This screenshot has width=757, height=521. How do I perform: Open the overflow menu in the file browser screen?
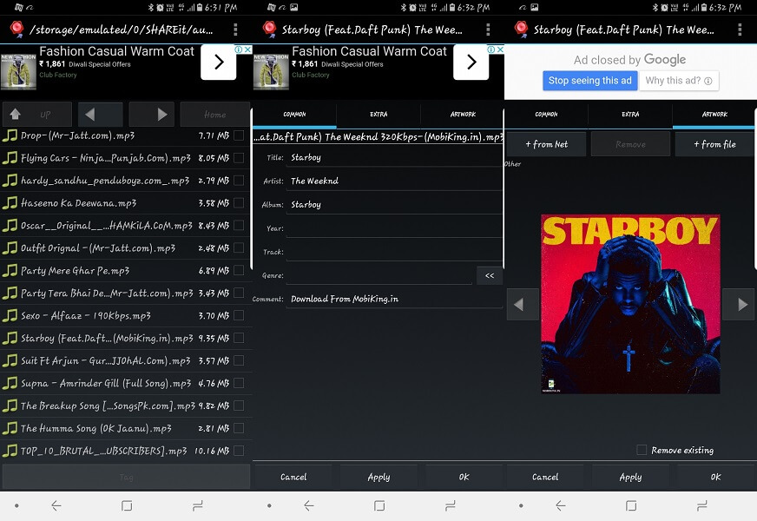coord(235,30)
